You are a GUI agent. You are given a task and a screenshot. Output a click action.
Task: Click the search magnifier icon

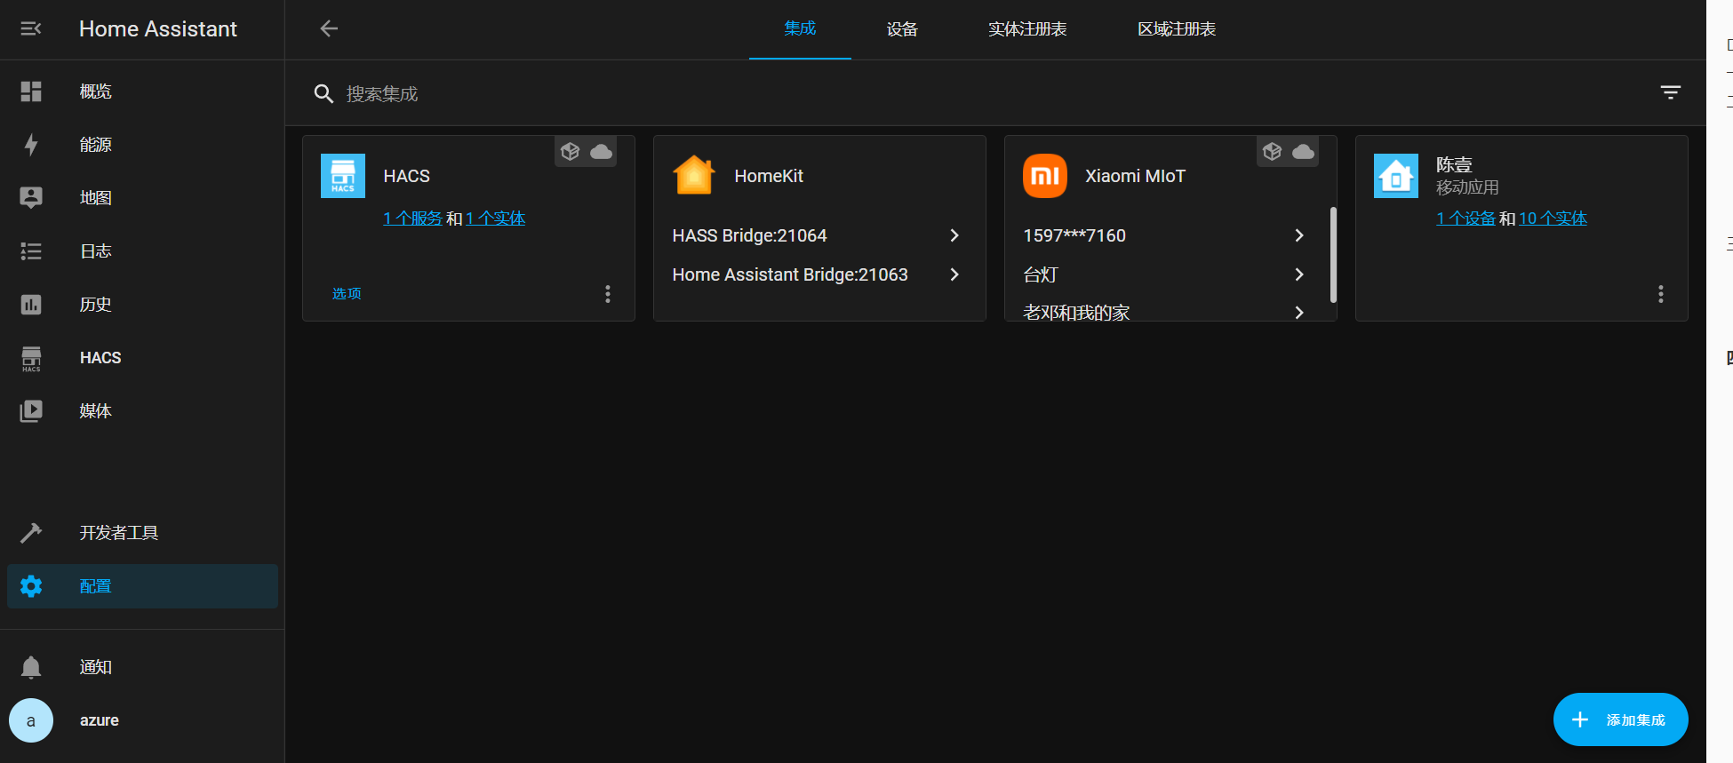pyautogui.click(x=323, y=93)
